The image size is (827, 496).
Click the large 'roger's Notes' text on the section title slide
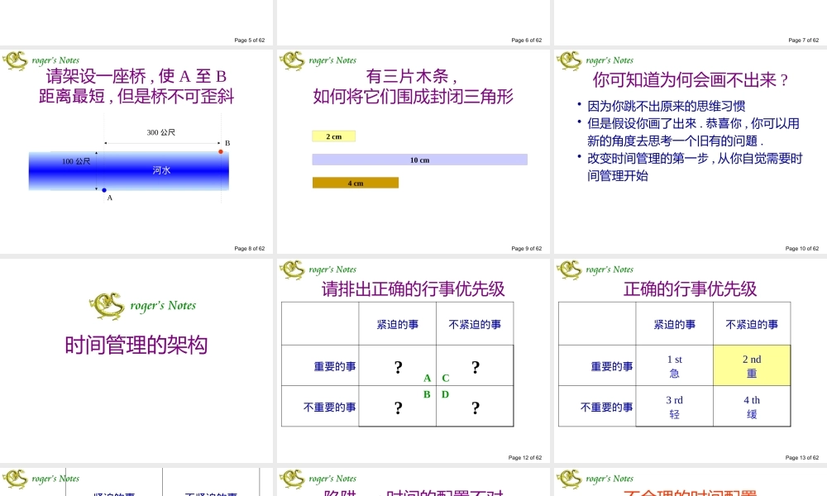pos(163,306)
